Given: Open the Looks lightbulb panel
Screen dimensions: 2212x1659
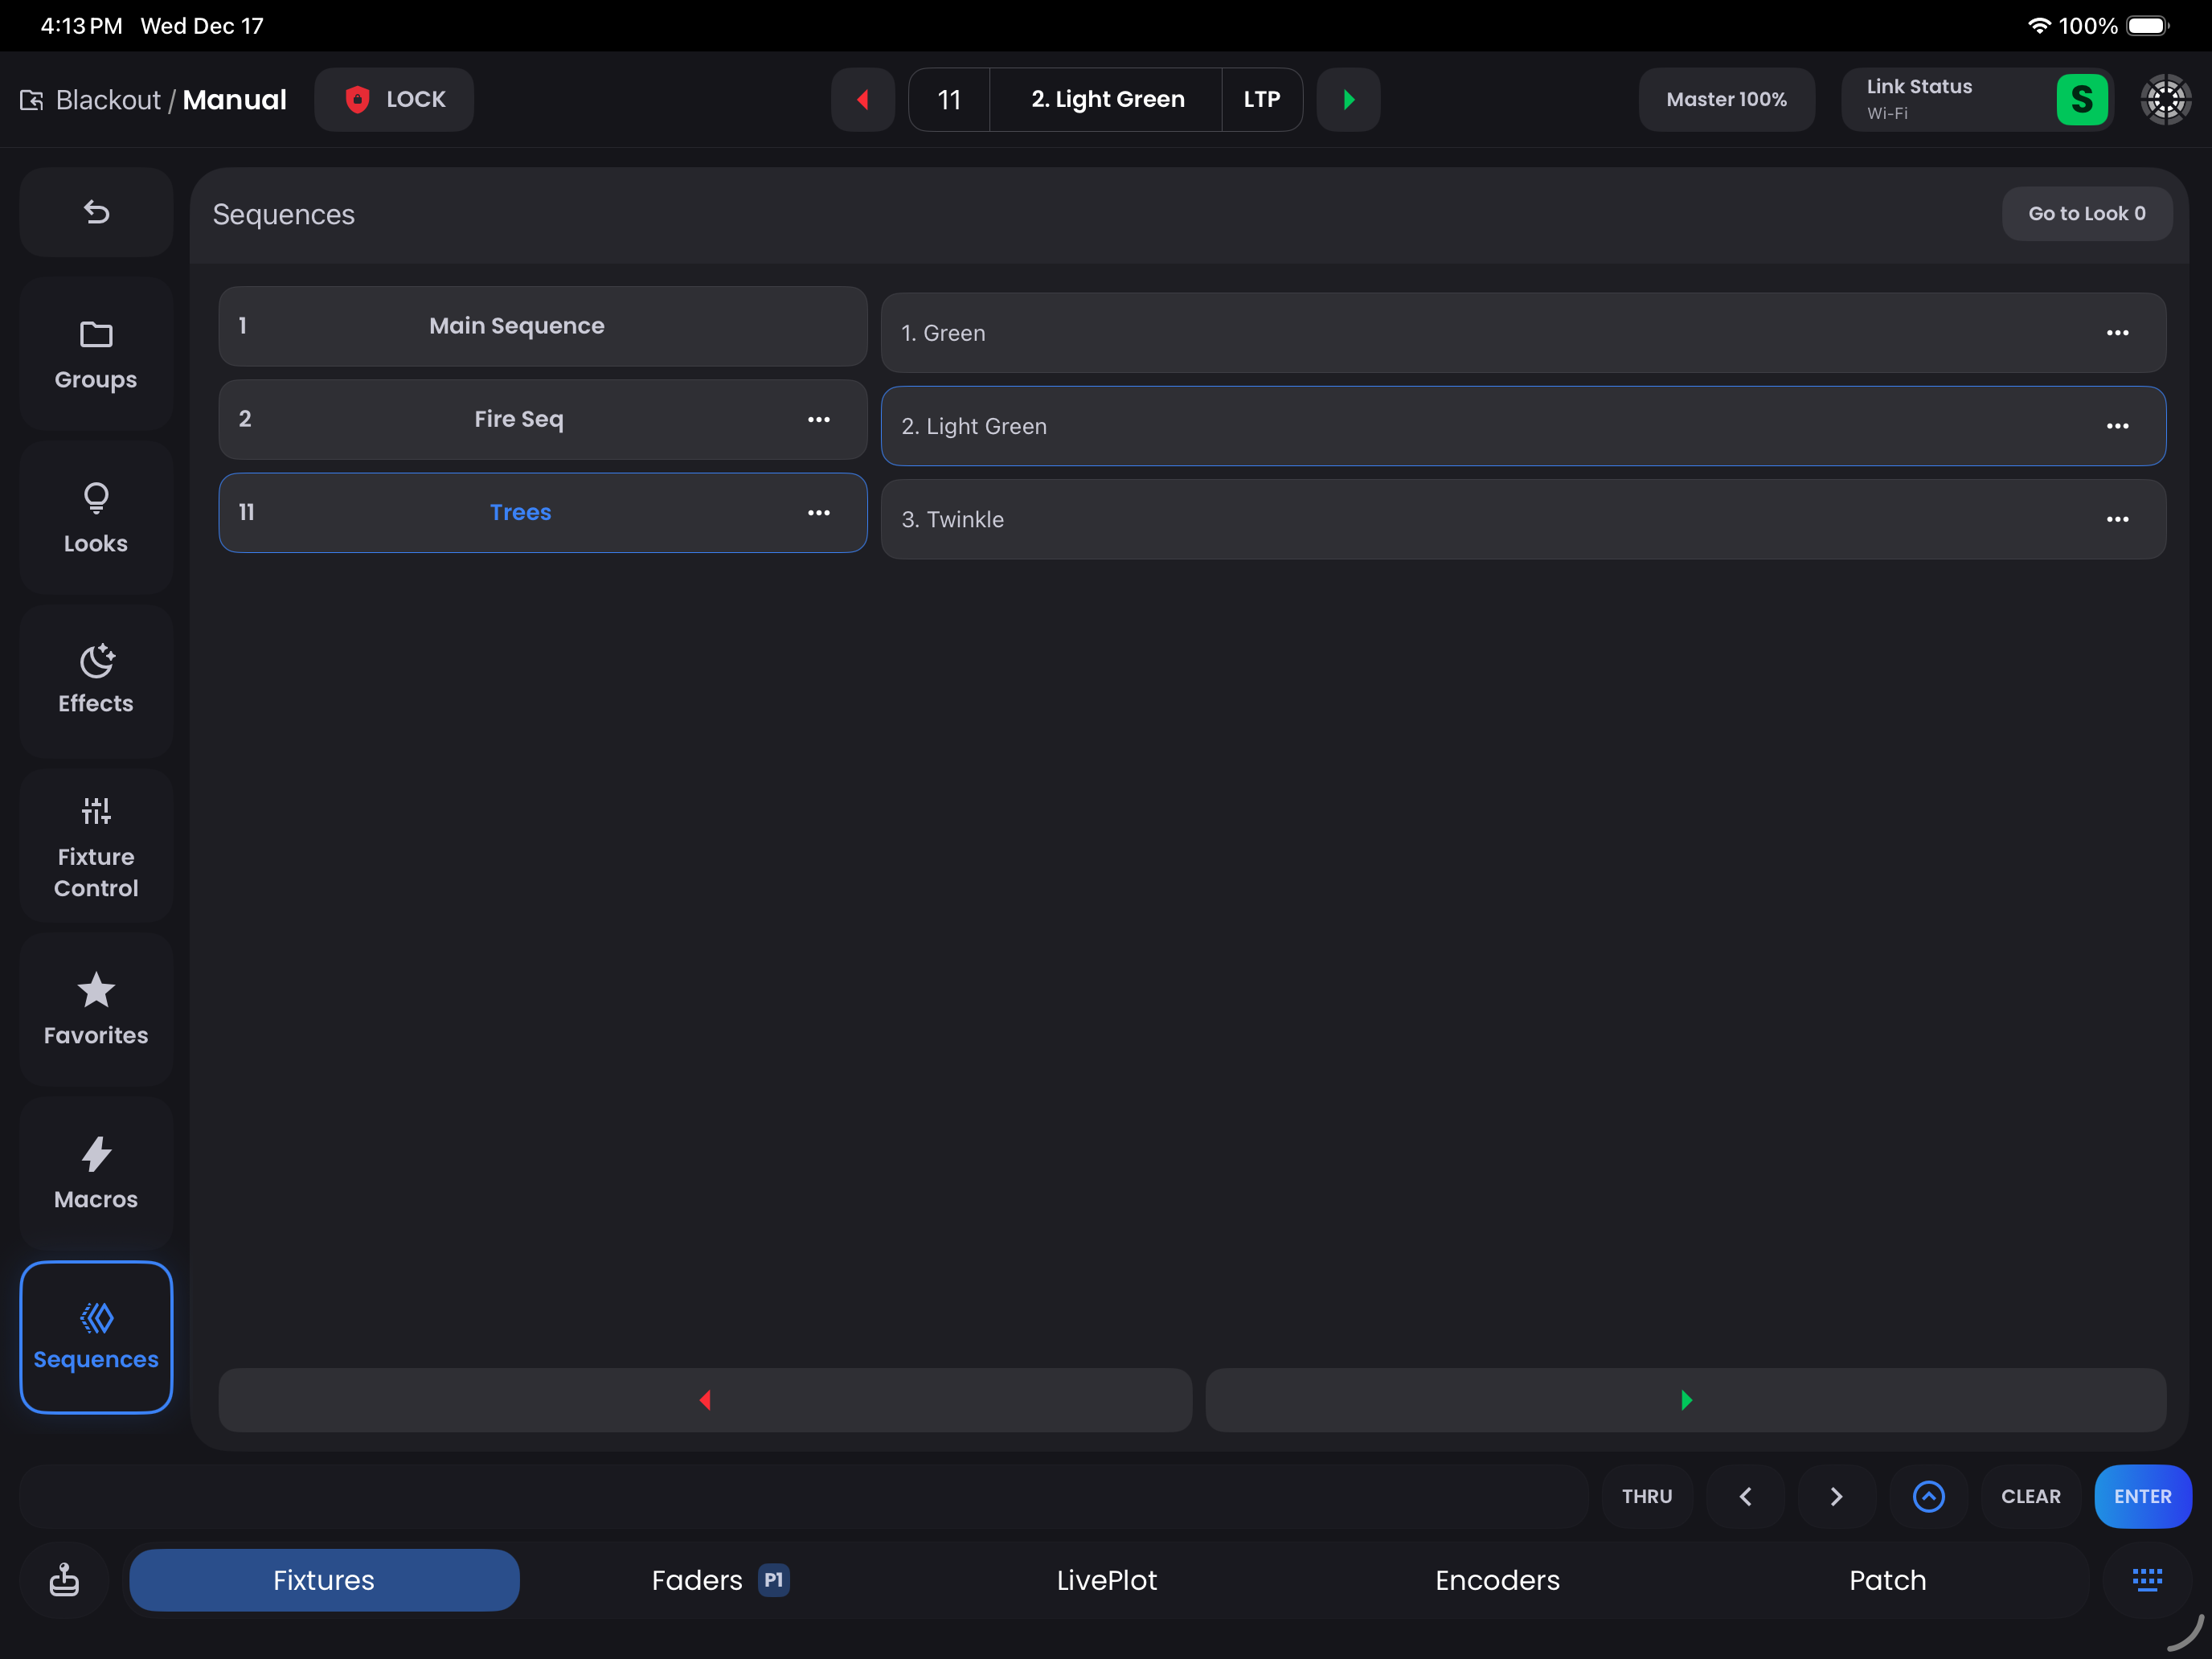Looking at the screenshot, I should click(x=96, y=518).
